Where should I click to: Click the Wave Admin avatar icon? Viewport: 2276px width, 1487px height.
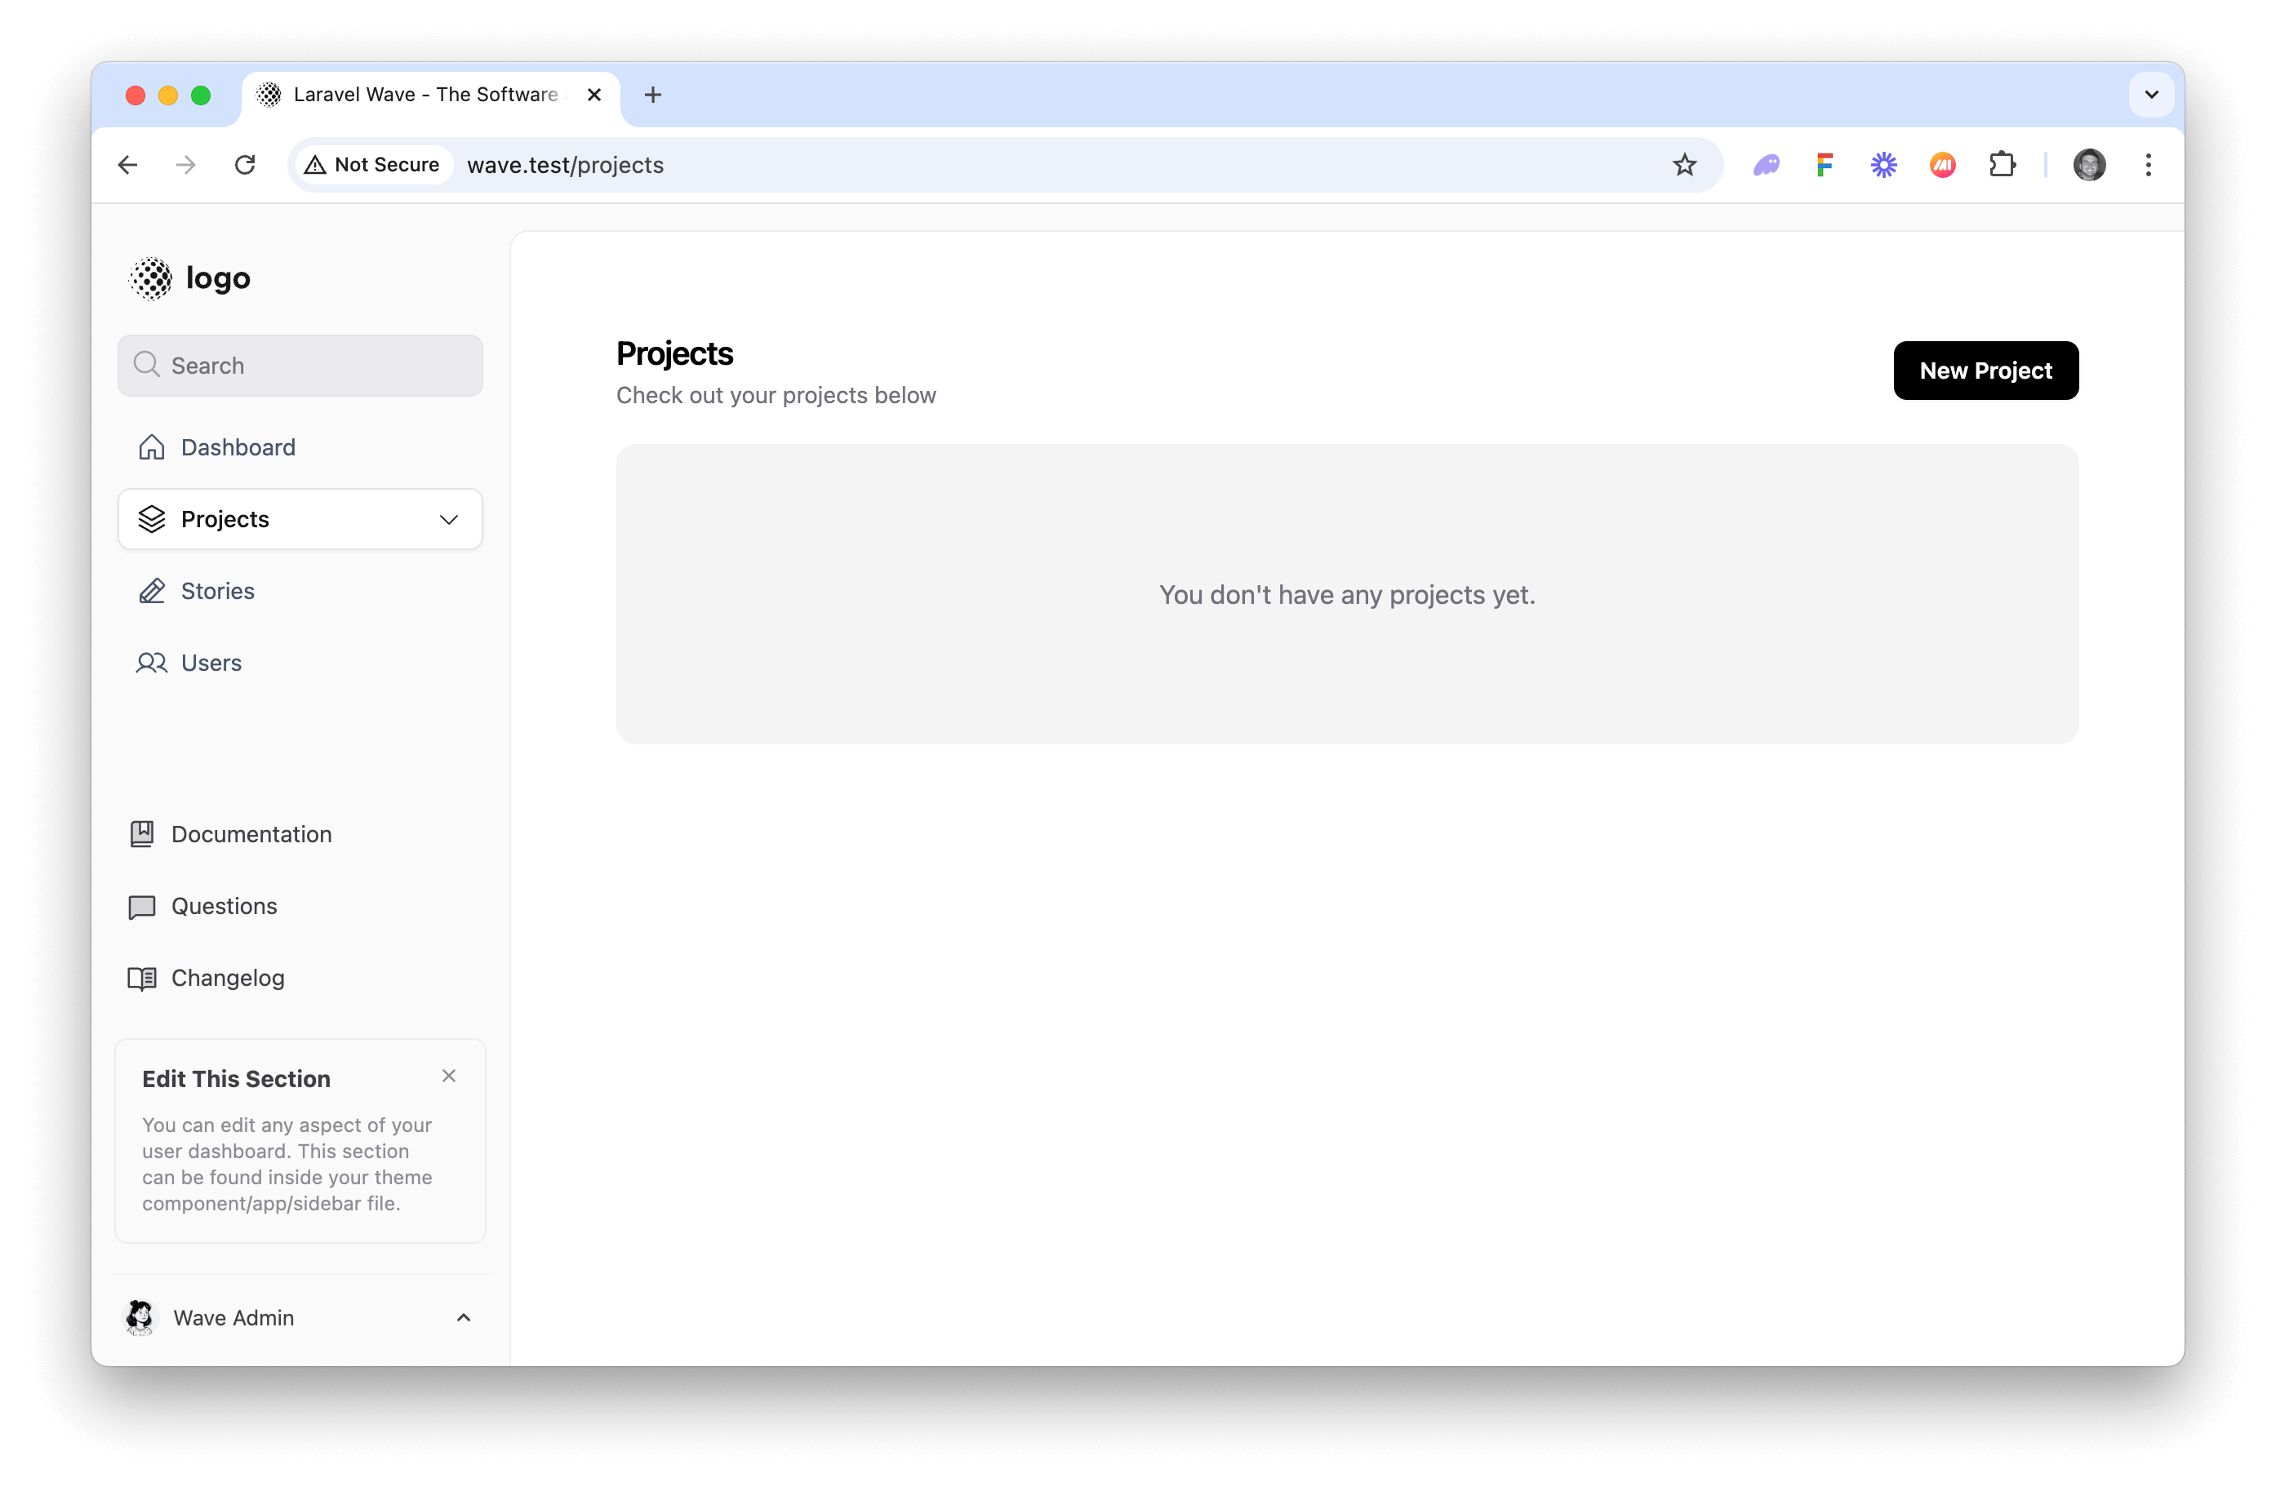pyautogui.click(x=141, y=1316)
